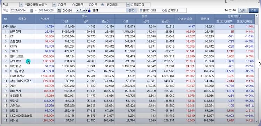Select the 기아 stock name
261x126 pixels.
pos(13,86)
